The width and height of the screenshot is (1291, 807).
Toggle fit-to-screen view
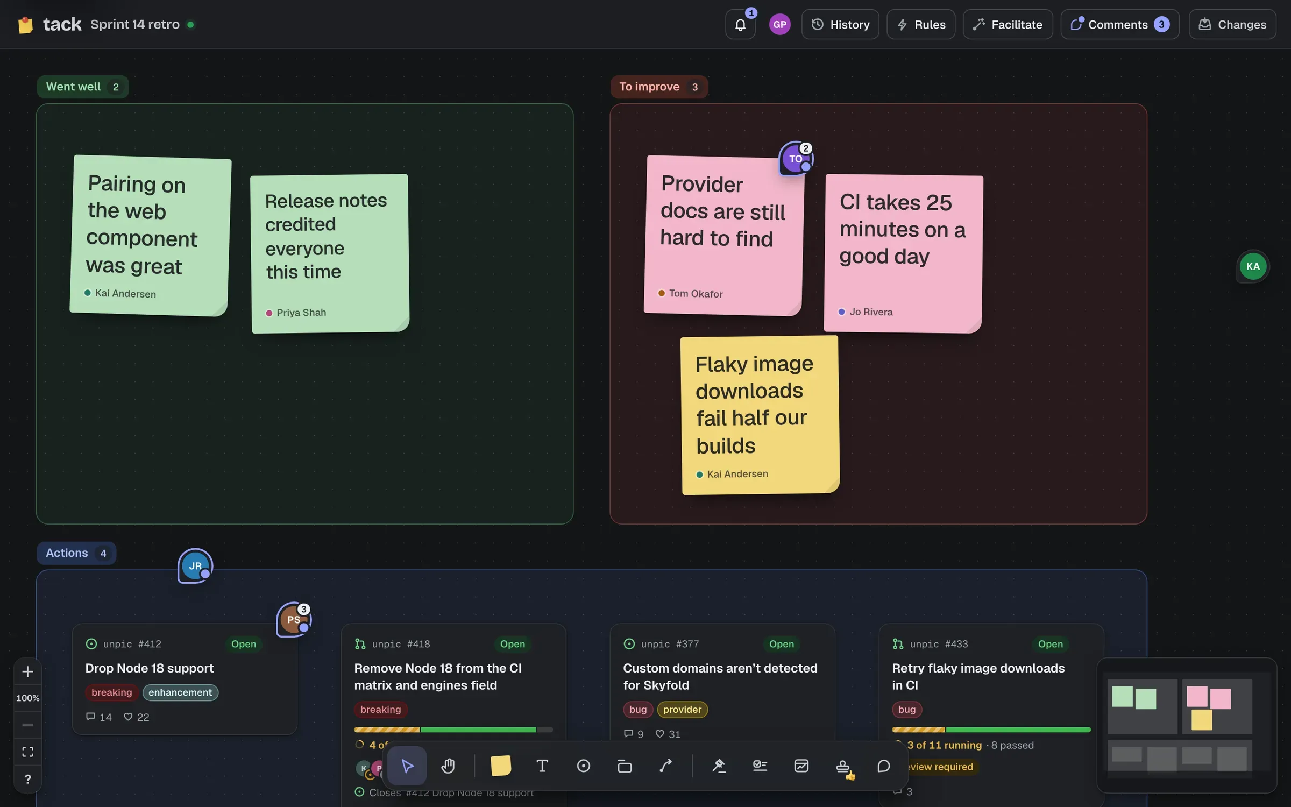coord(27,752)
